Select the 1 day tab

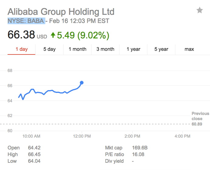coord(21,49)
